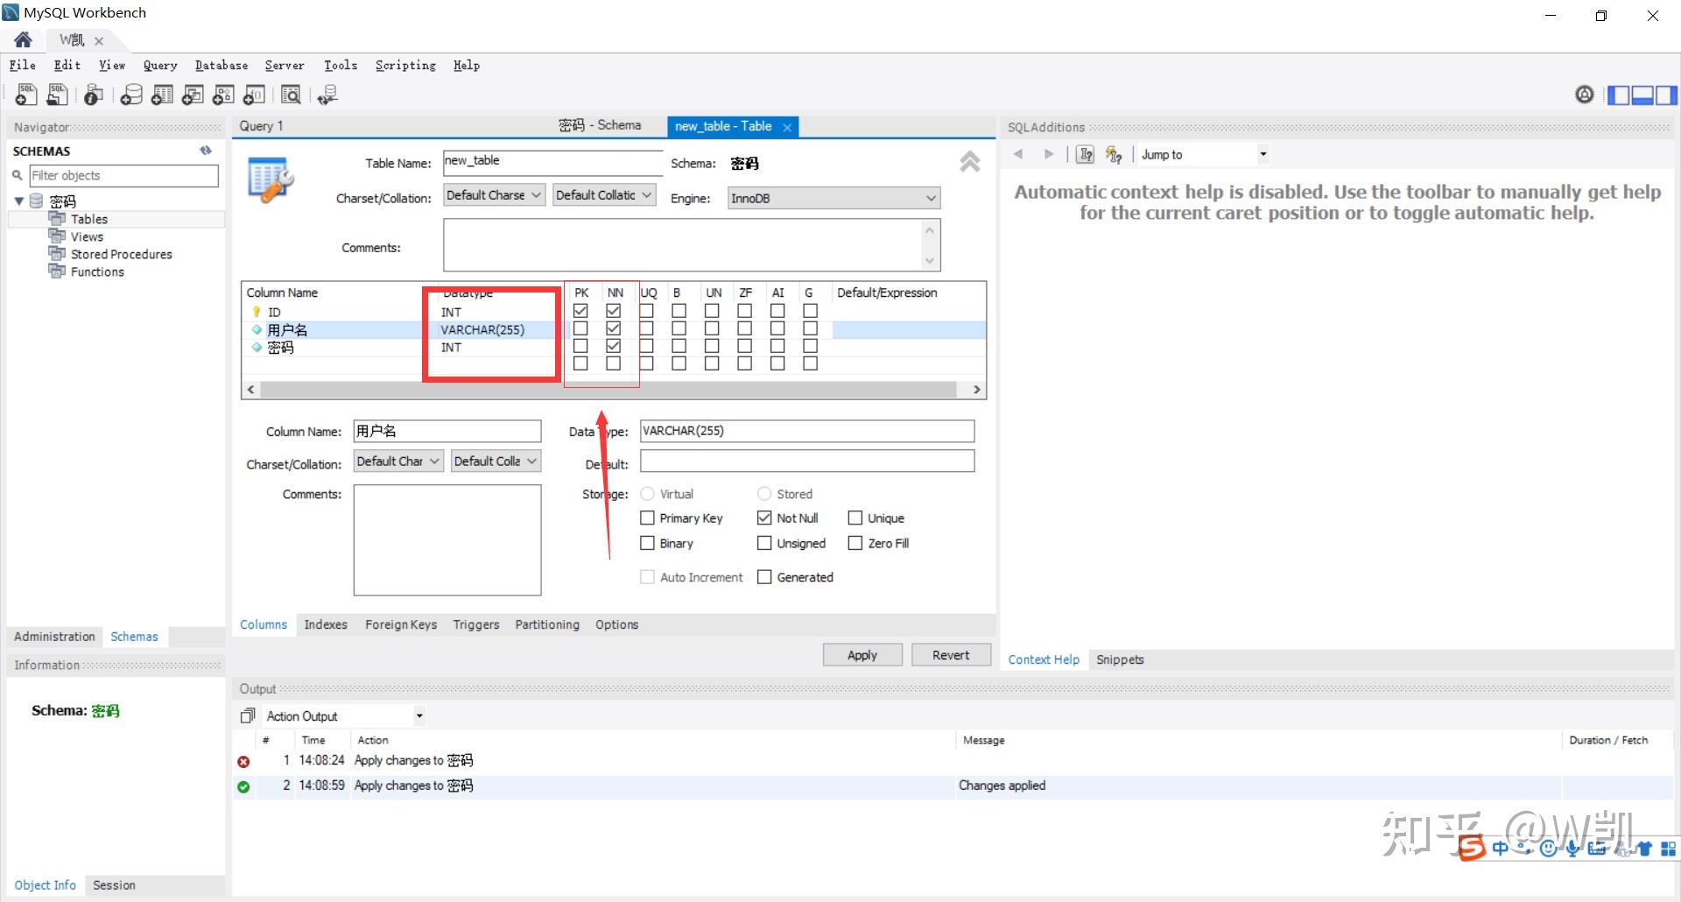Click the create new function icon
1681x902 pixels.
pyautogui.click(x=254, y=95)
